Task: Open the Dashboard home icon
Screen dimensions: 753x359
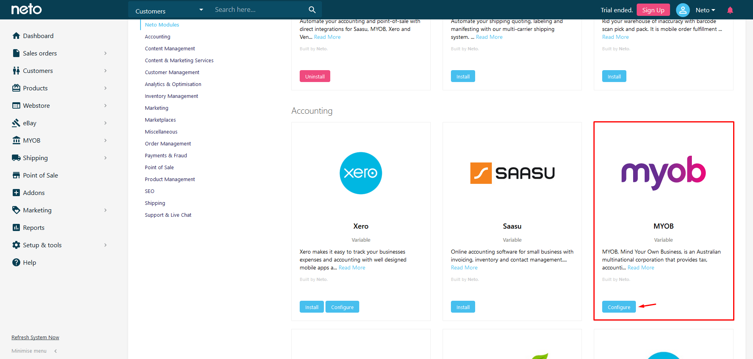Action: point(16,36)
